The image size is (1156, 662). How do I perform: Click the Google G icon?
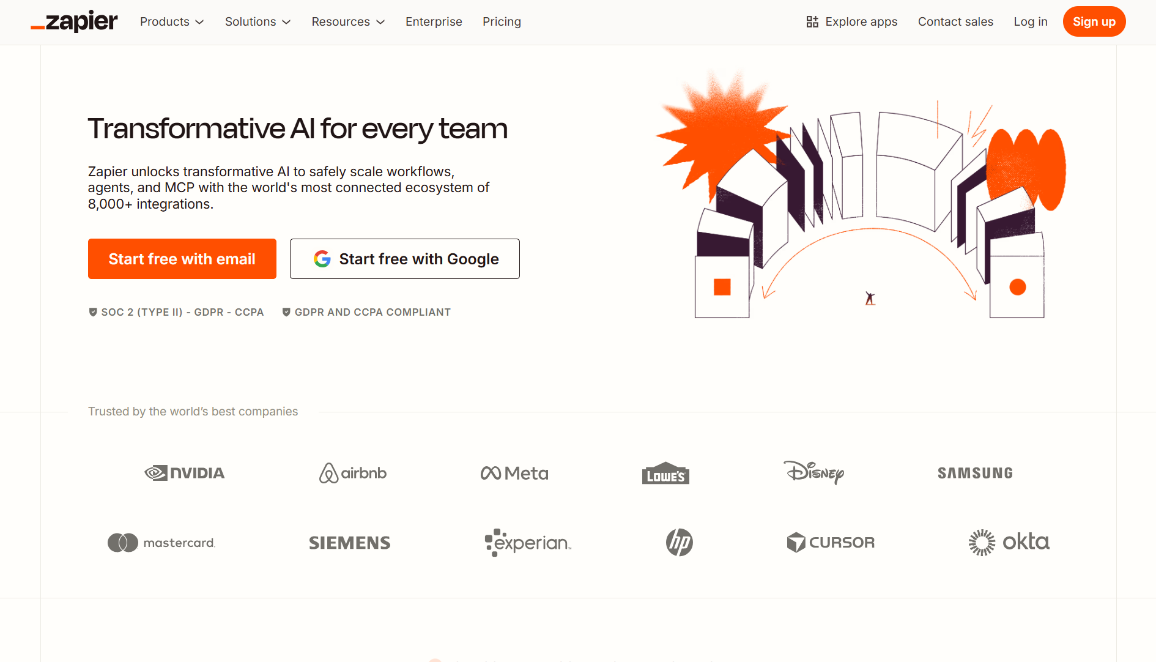click(x=322, y=259)
